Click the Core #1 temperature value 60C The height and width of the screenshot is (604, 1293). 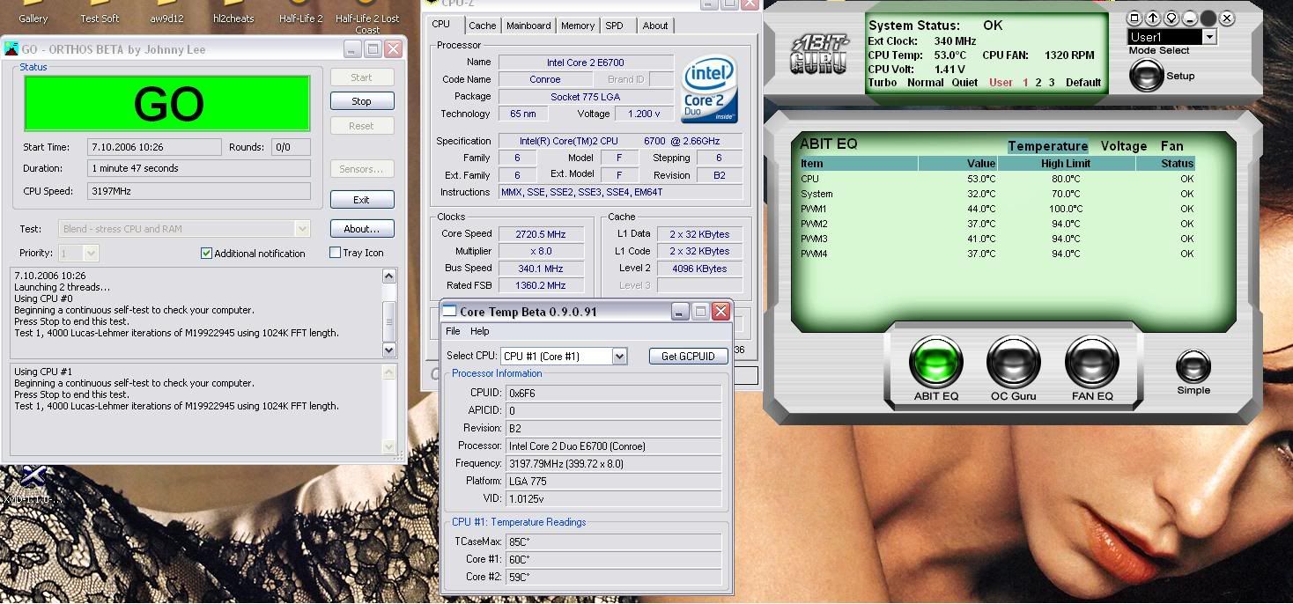pyautogui.click(x=613, y=559)
